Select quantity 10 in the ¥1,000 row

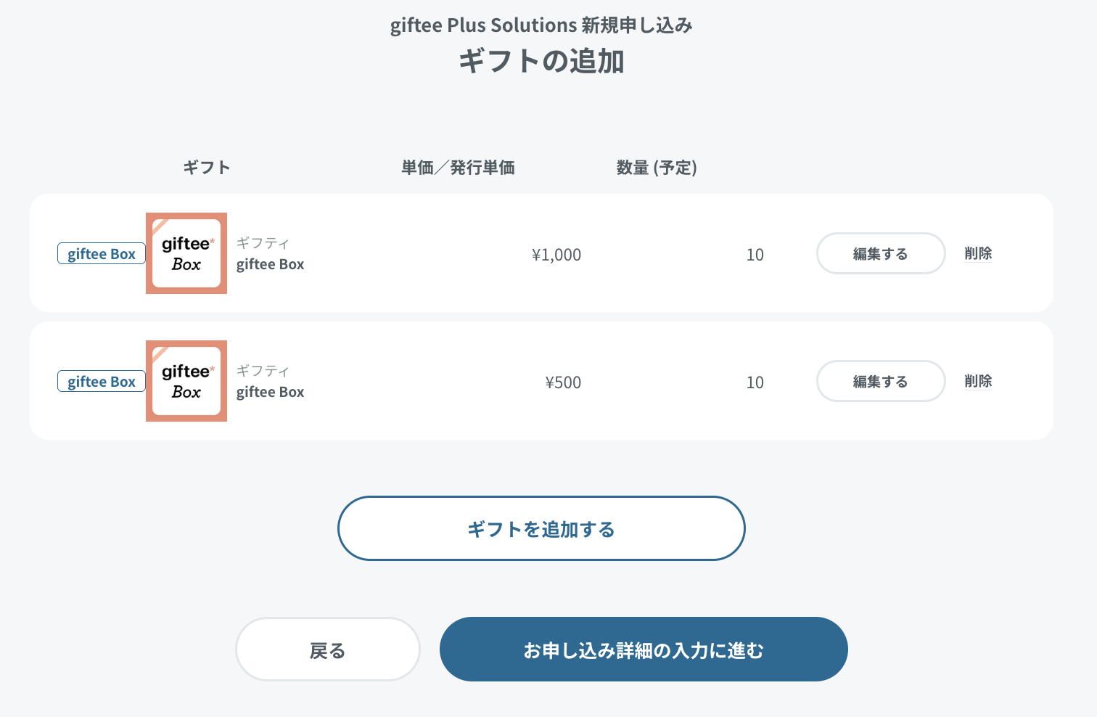coord(755,255)
